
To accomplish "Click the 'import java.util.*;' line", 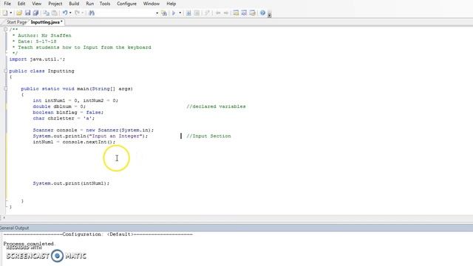I will (37, 59).
